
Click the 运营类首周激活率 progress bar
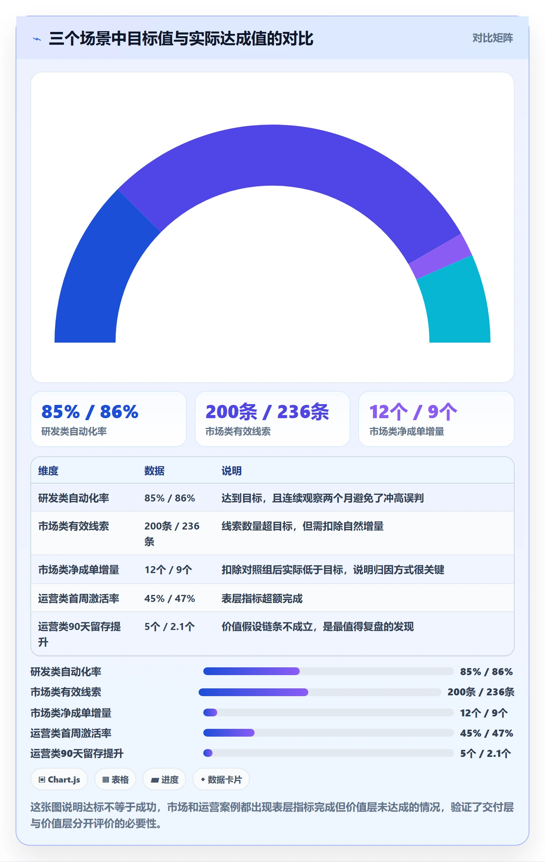coord(329,733)
